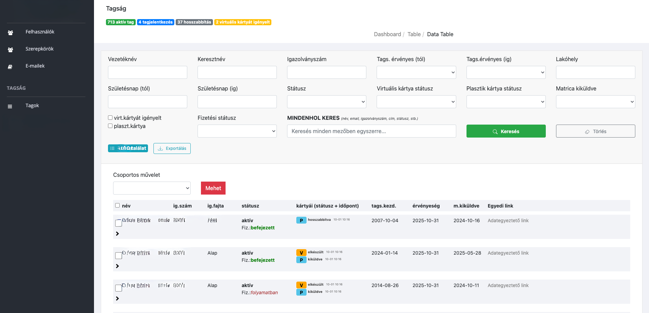Go to Dashboard in the breadcrumb
The height and width of the screenshot is (313, 649).
(x=387, y=34)
